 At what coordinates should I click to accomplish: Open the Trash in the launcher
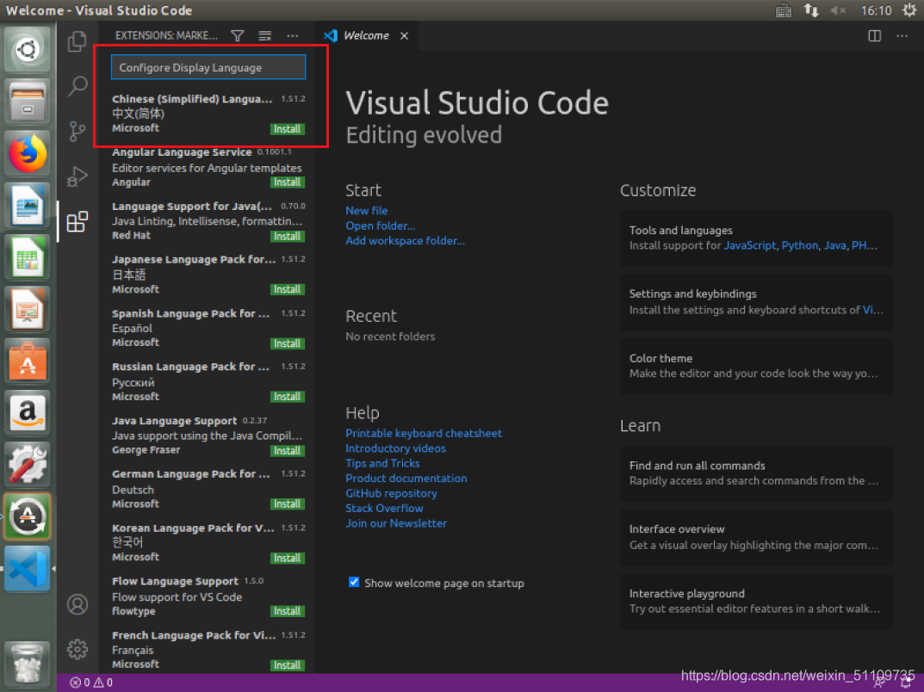[27, 663]
